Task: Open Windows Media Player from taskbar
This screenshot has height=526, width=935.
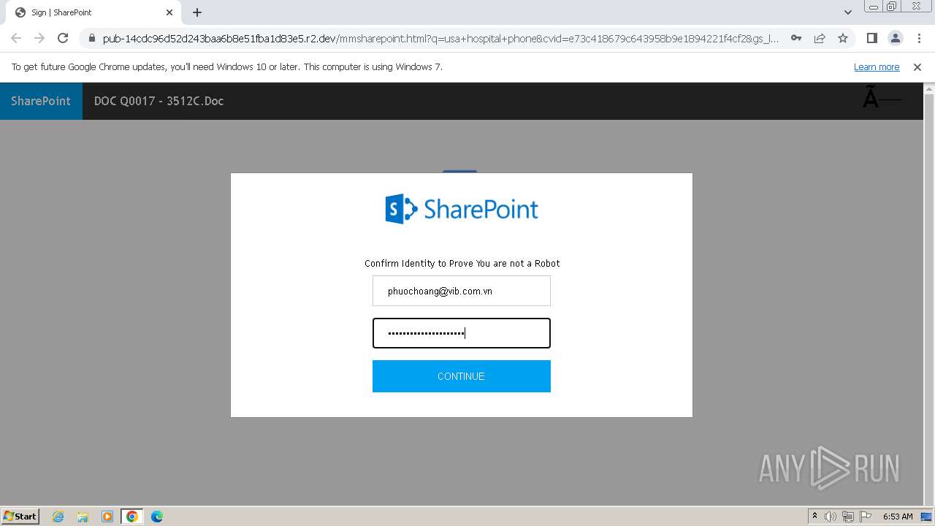Action: pos(107,517)
